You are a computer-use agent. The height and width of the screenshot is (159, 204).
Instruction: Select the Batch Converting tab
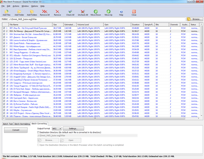tap(39, 124)
